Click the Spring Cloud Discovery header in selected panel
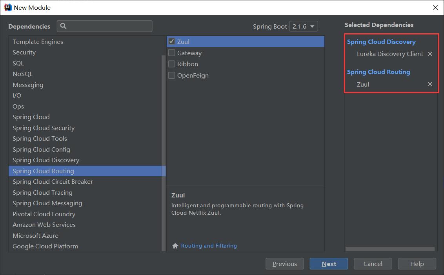Viewport: 444px width, 275px height. pyautogui.click(x=381, y=42)
